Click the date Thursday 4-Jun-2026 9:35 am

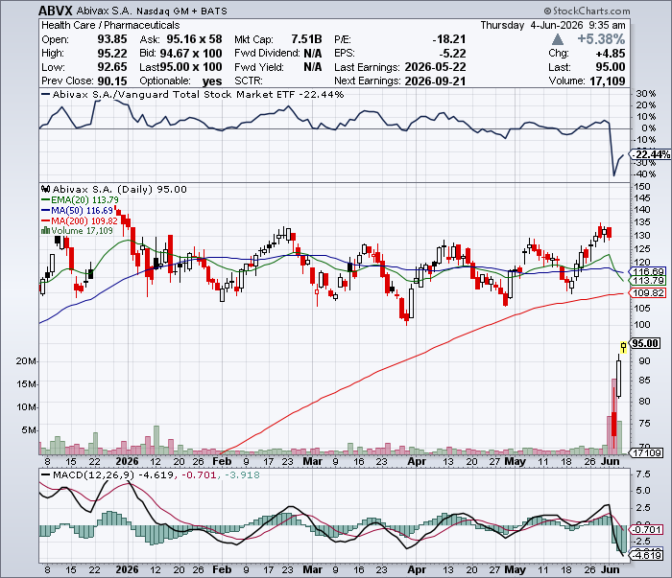coord(553,25)
